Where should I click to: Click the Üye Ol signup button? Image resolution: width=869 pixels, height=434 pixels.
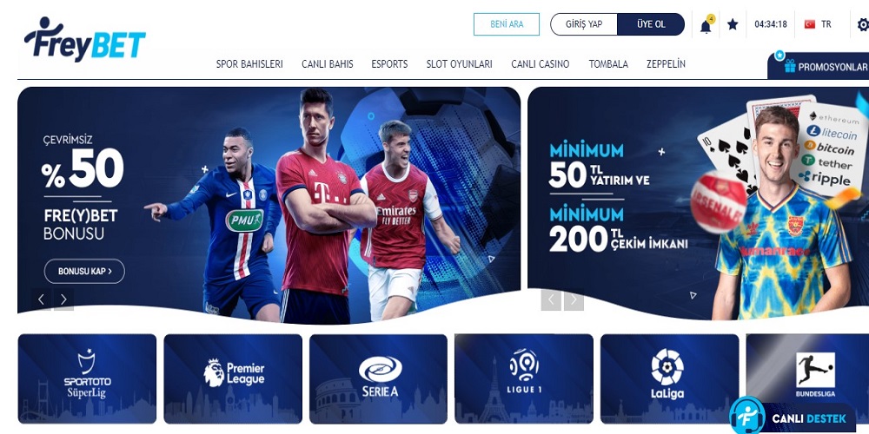click(651, 24)
